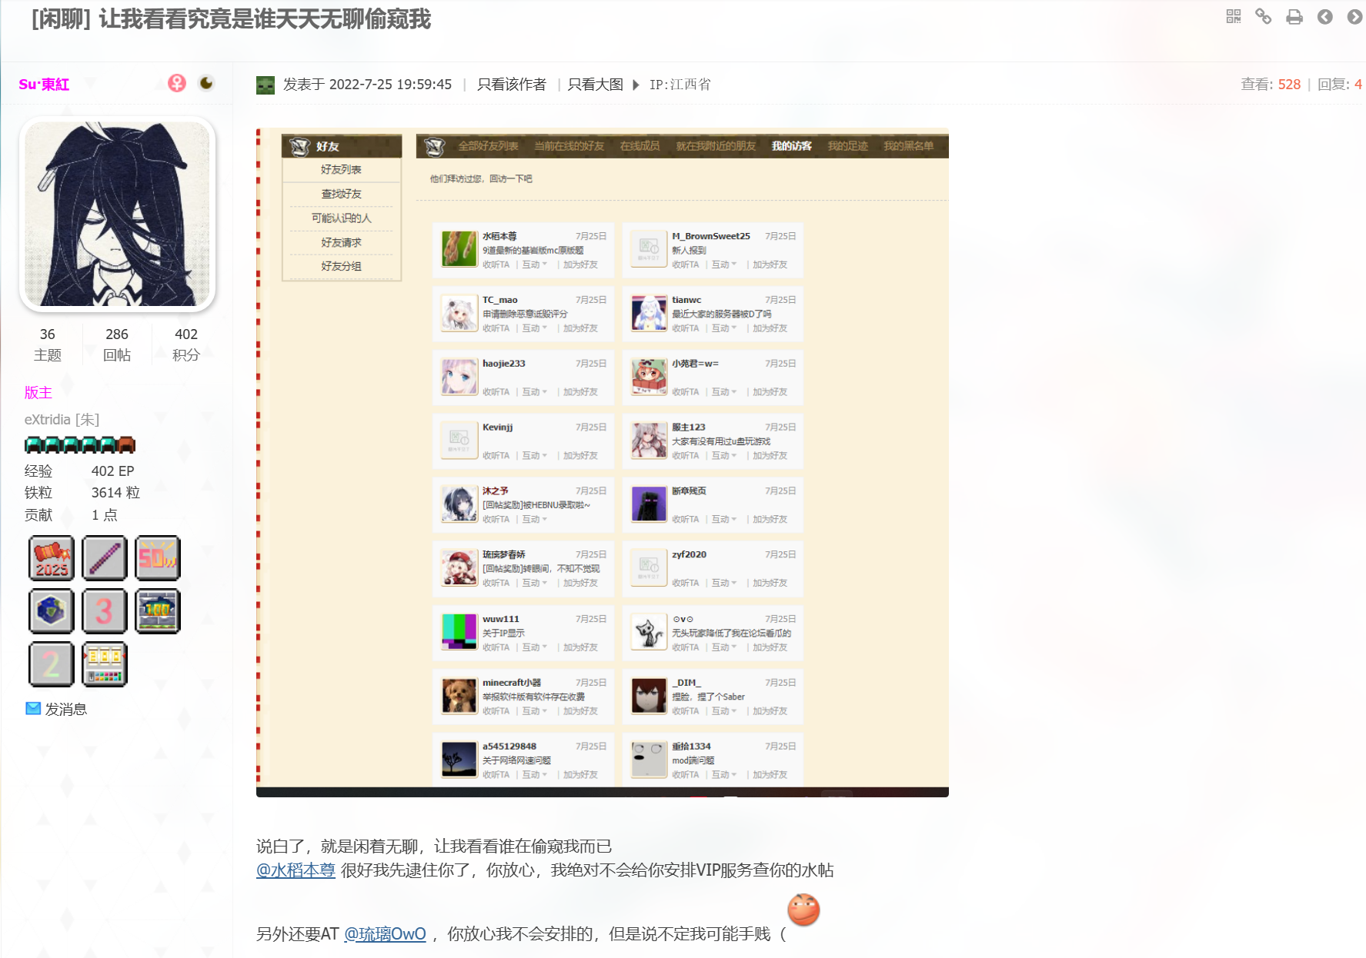Image resolution: width=1366 pixels, height=958 pixels.
Task: Go to previous thread arrow
Action: pyautogui.click(x=1324, y=16)
